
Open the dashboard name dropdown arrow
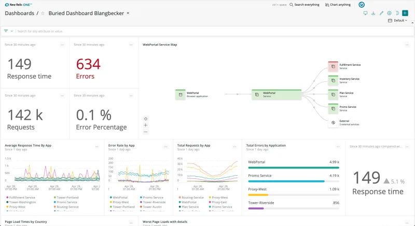pos(128,13)
